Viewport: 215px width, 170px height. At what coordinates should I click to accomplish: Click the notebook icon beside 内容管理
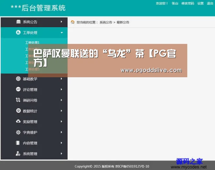[18, 143]
